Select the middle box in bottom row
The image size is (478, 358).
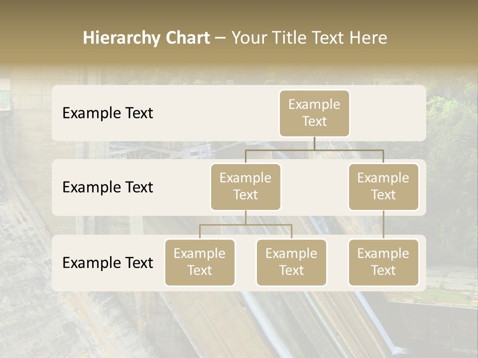pyautogui.click(x=291, y=263)
